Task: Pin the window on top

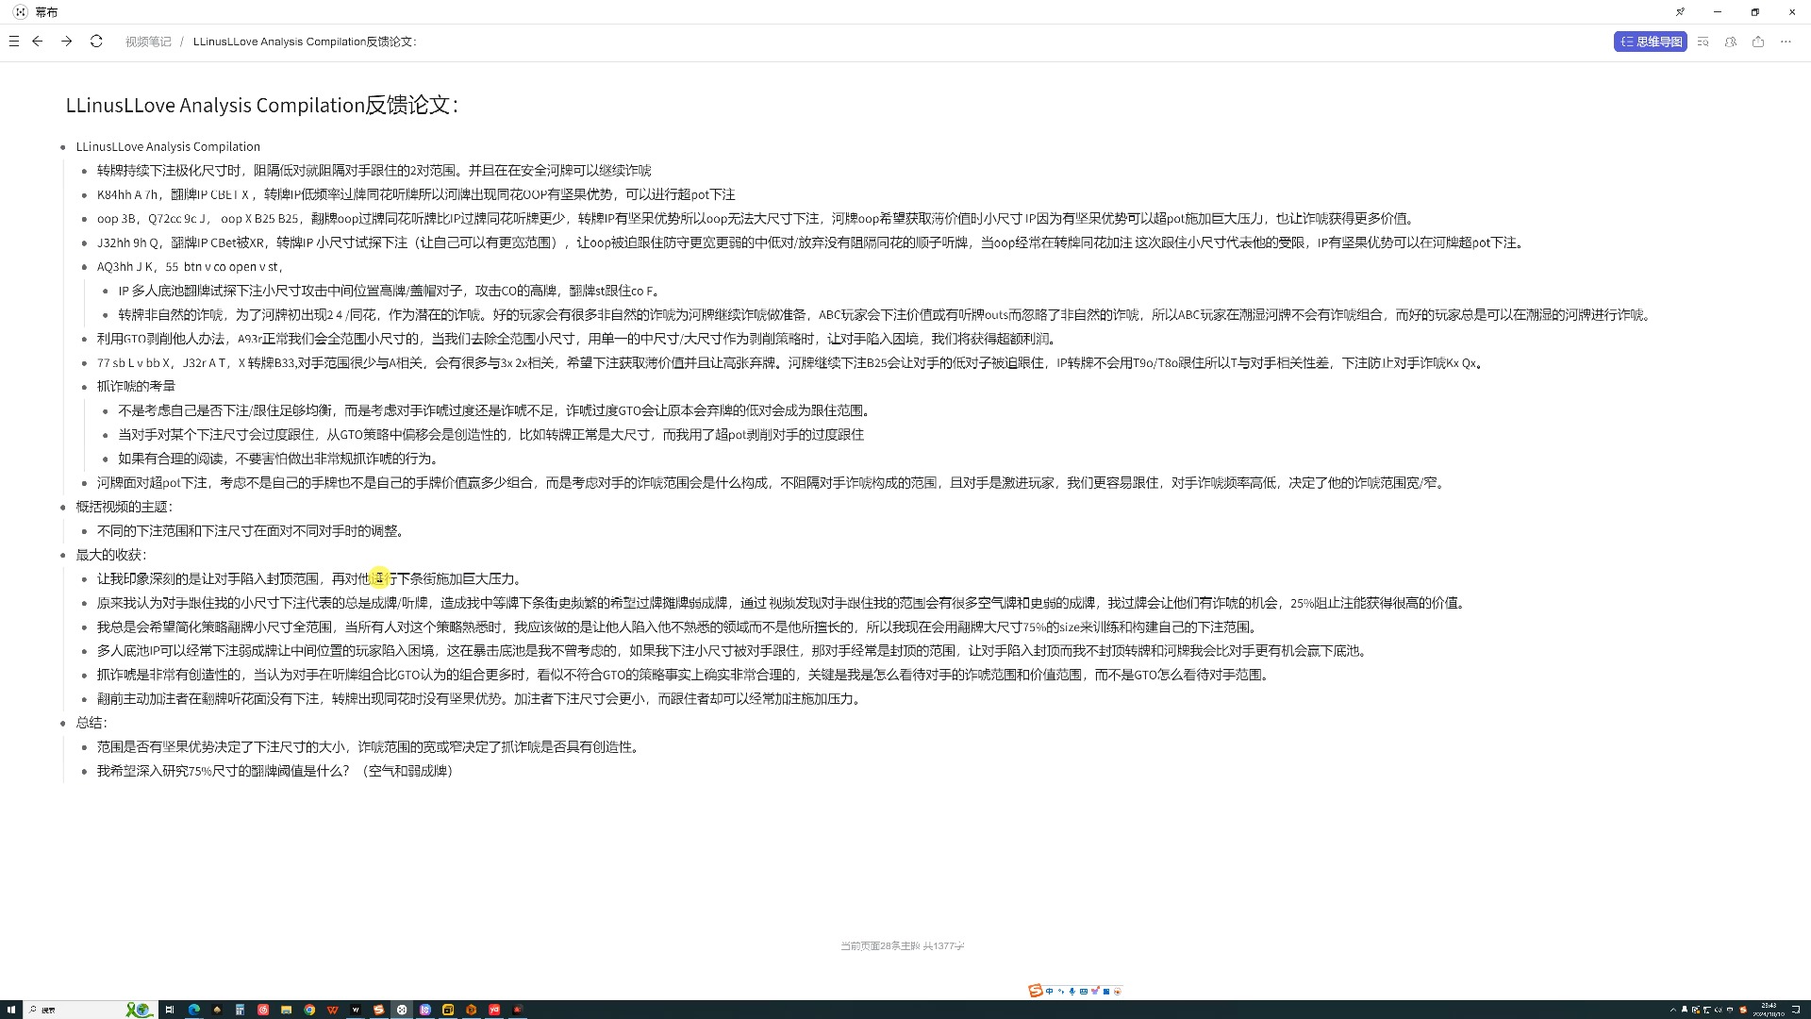Action: pos(1680,12)
